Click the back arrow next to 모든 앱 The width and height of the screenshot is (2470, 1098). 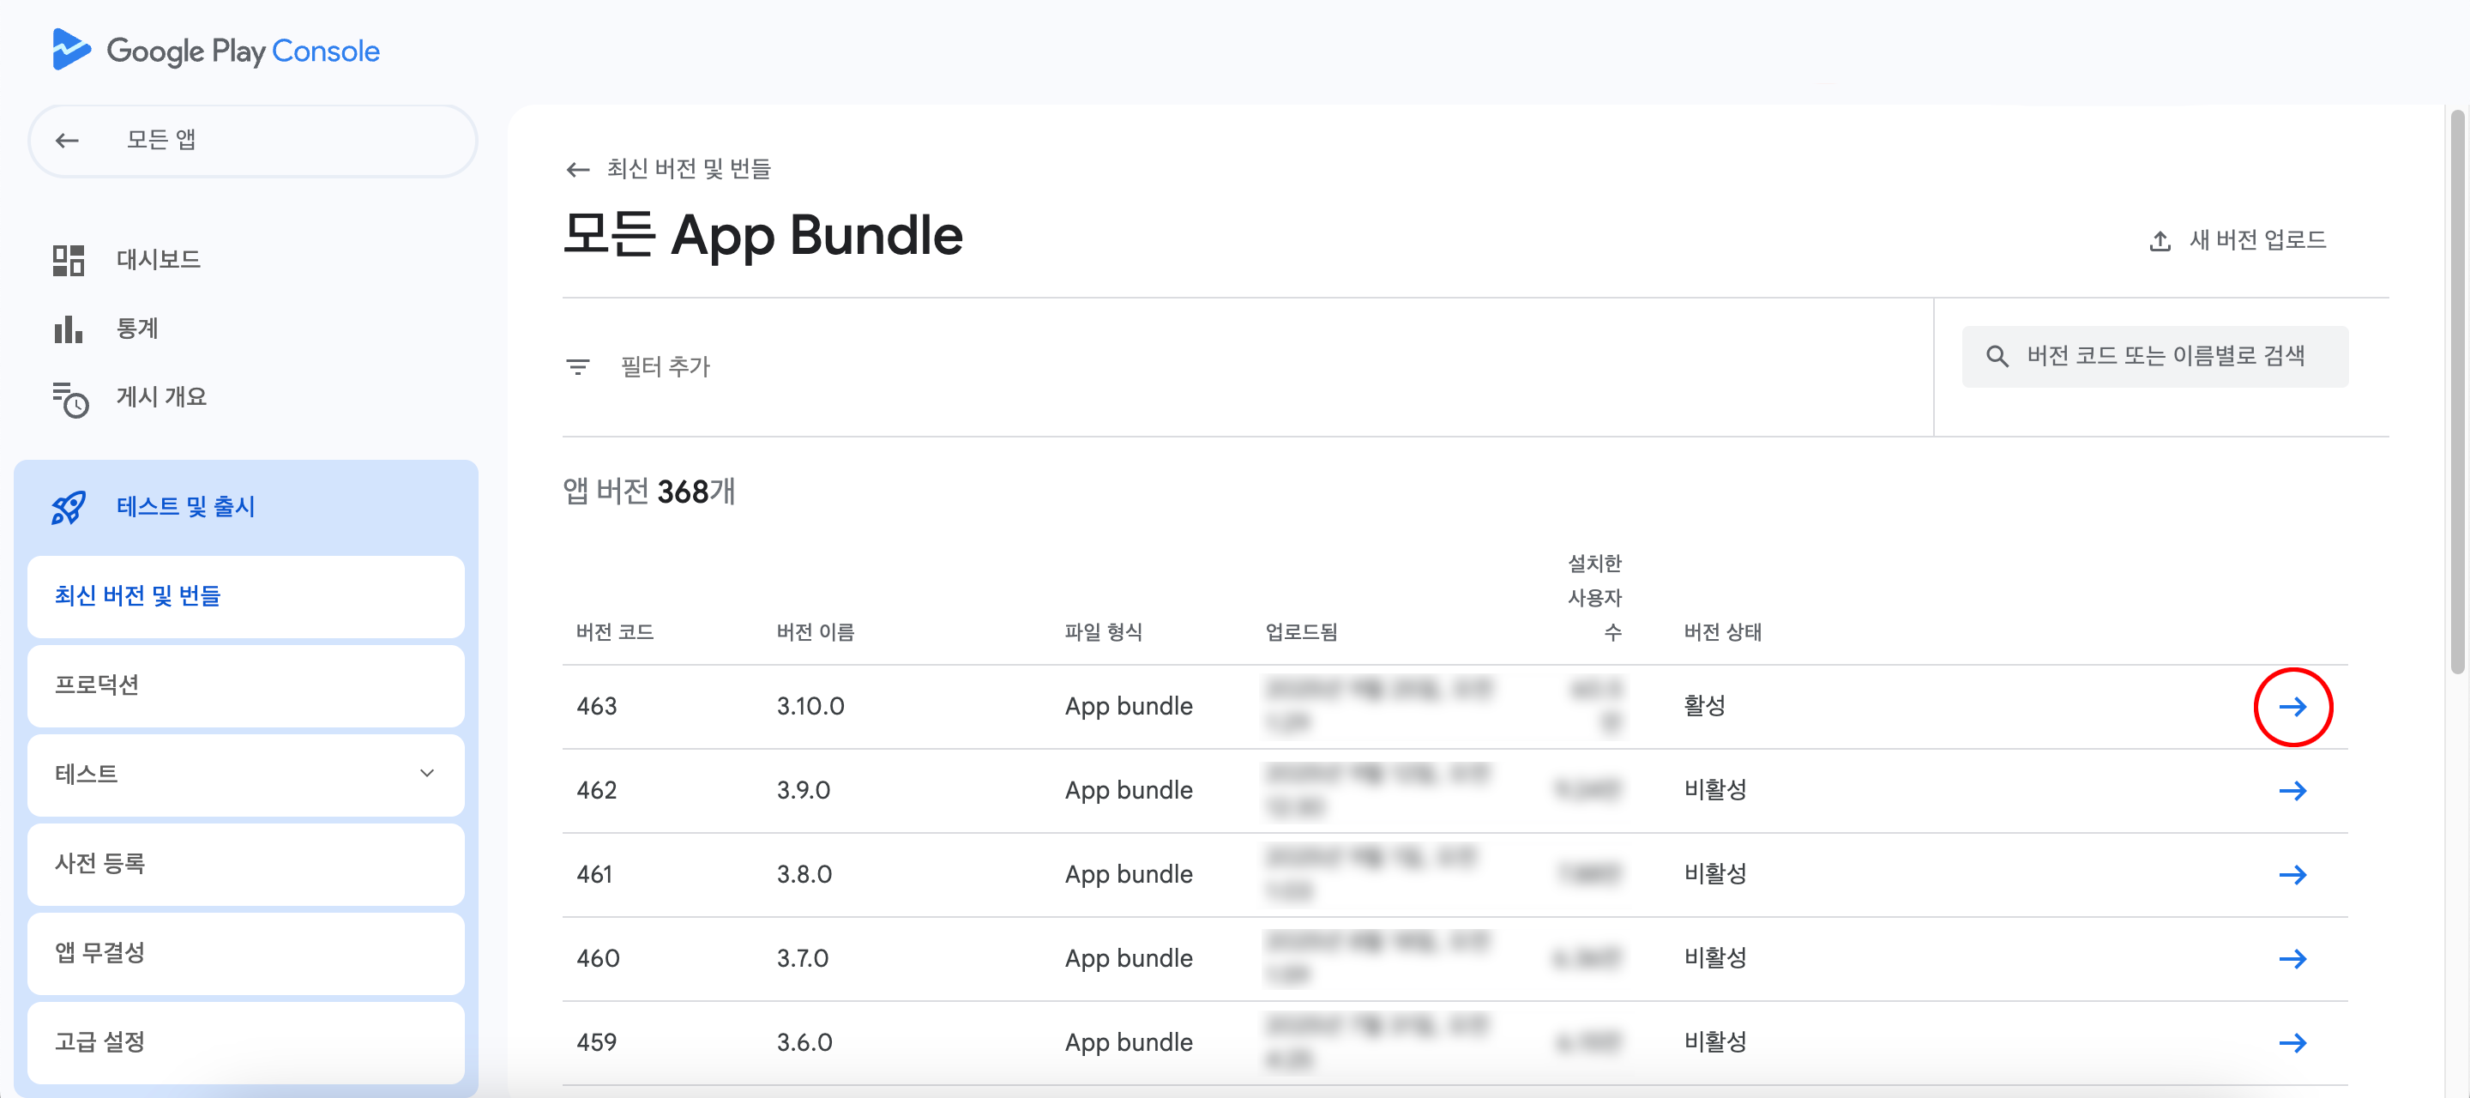click(x=67, y=140)
